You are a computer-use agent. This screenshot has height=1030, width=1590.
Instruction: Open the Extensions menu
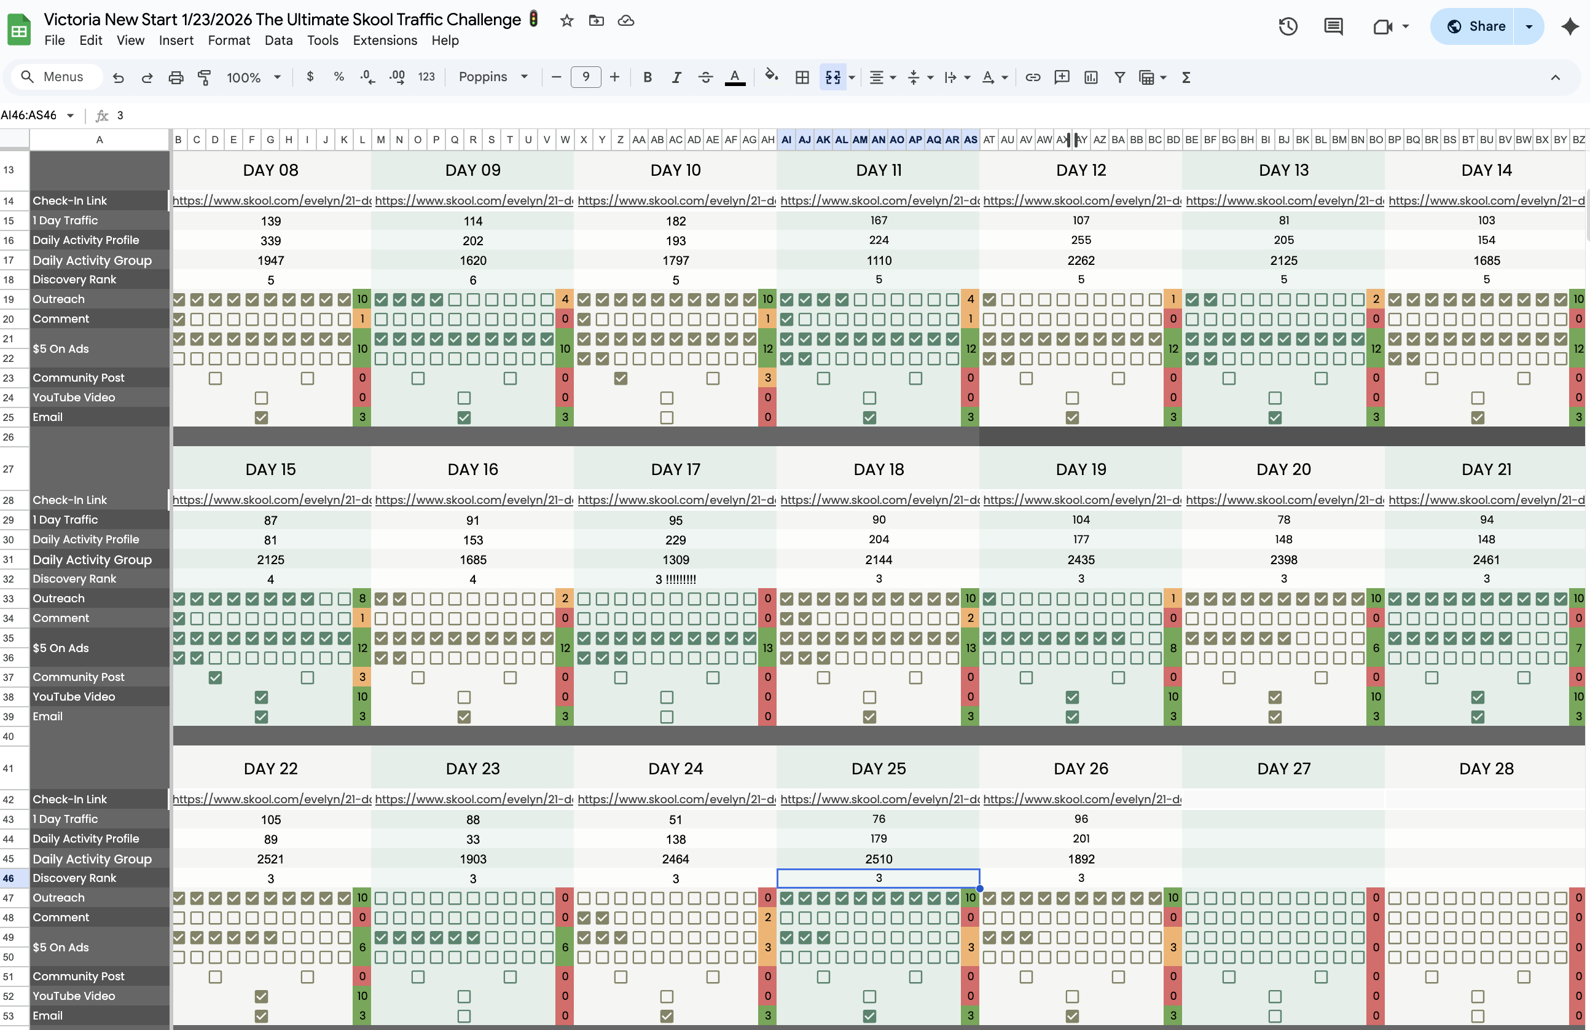click(385, 41)
